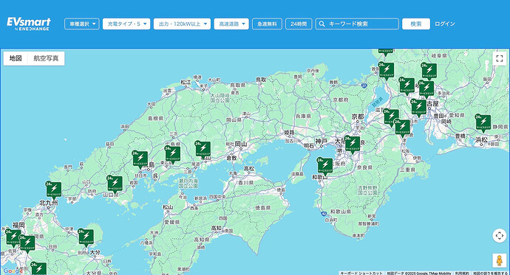Select charger marker below 岐阜県 label

[429, 72]
